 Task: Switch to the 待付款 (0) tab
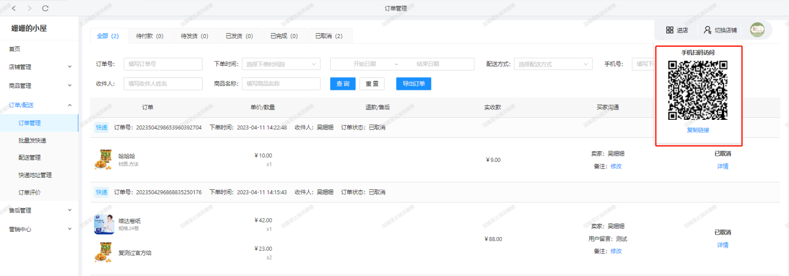(150, 36)
